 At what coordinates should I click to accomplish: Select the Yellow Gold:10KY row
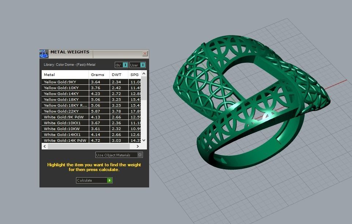(91, 88)
